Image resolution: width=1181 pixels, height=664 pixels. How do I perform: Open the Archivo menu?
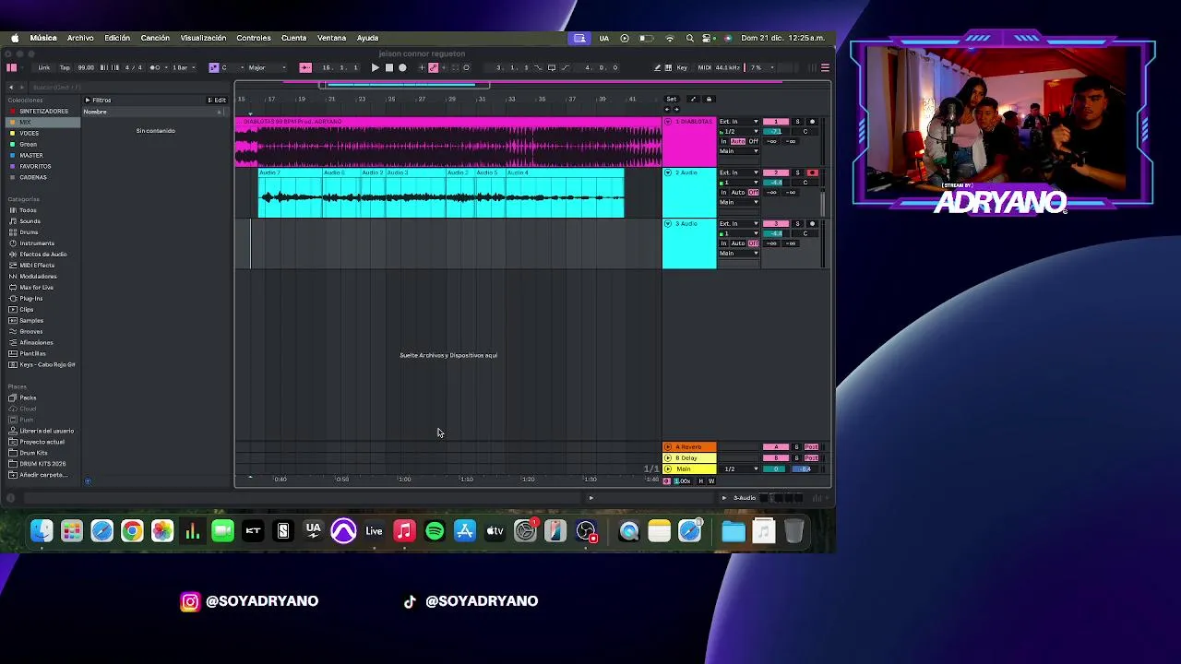pyautogui.click(x=80, y=38)
